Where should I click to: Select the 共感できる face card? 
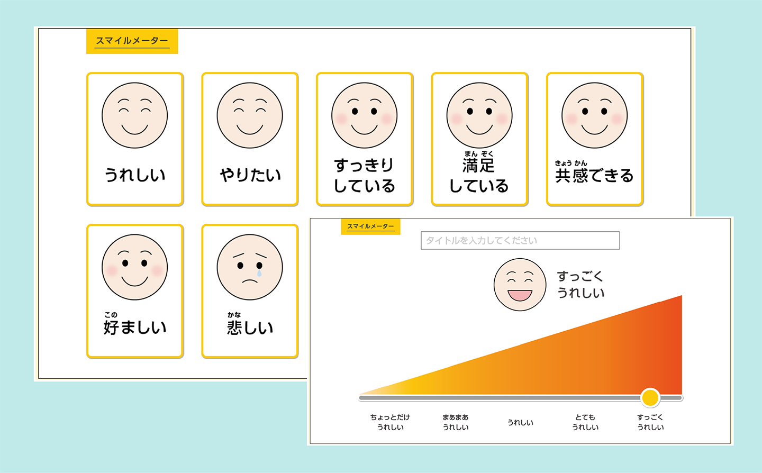click(594, 138)
